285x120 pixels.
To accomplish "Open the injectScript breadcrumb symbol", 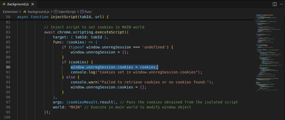I will (67, 12).
